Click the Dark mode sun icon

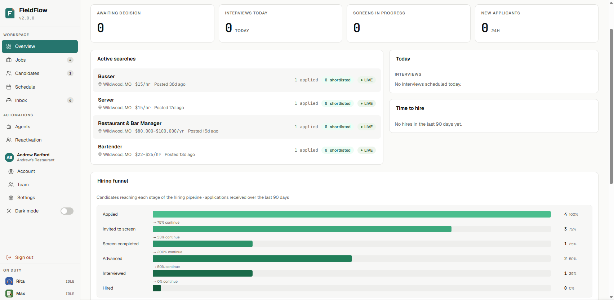pos(9,211)
